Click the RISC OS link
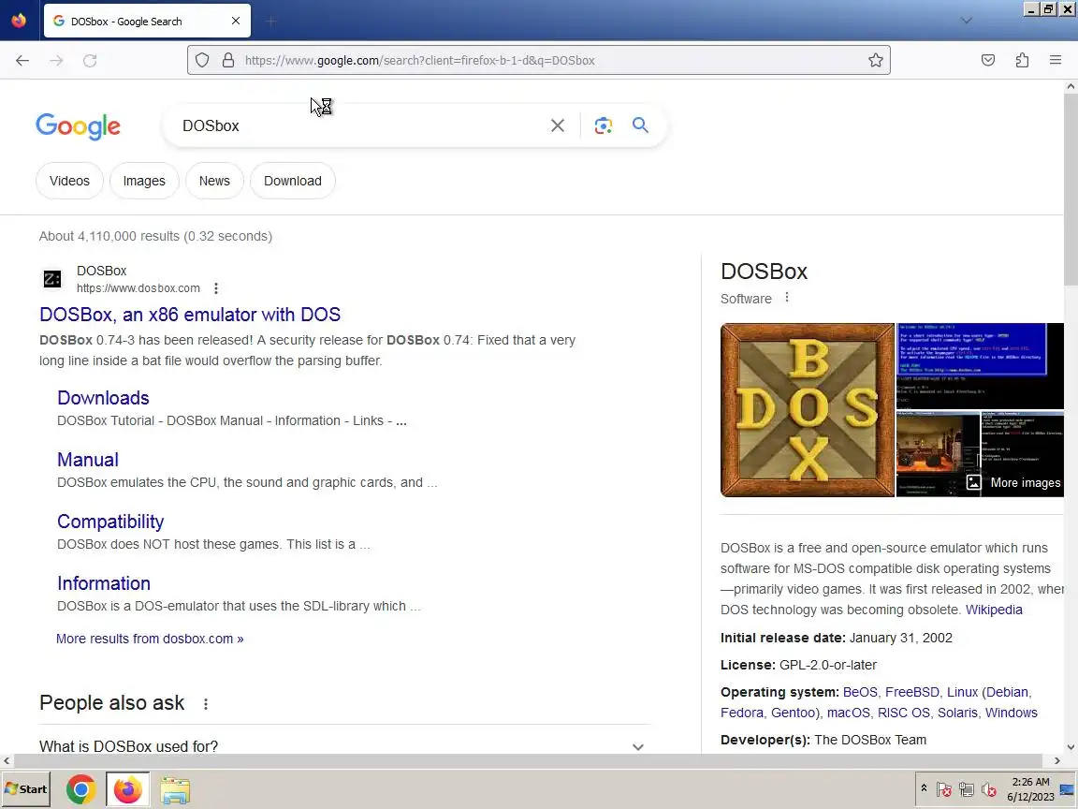Screen dimensions: 1078x809 tap(903, 713)
